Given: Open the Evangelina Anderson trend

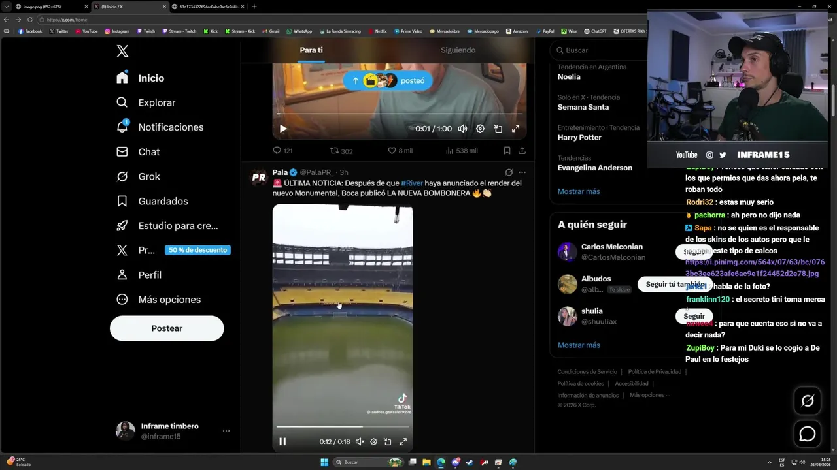Looking at the screenshot, I should click(x=595, y=168).
